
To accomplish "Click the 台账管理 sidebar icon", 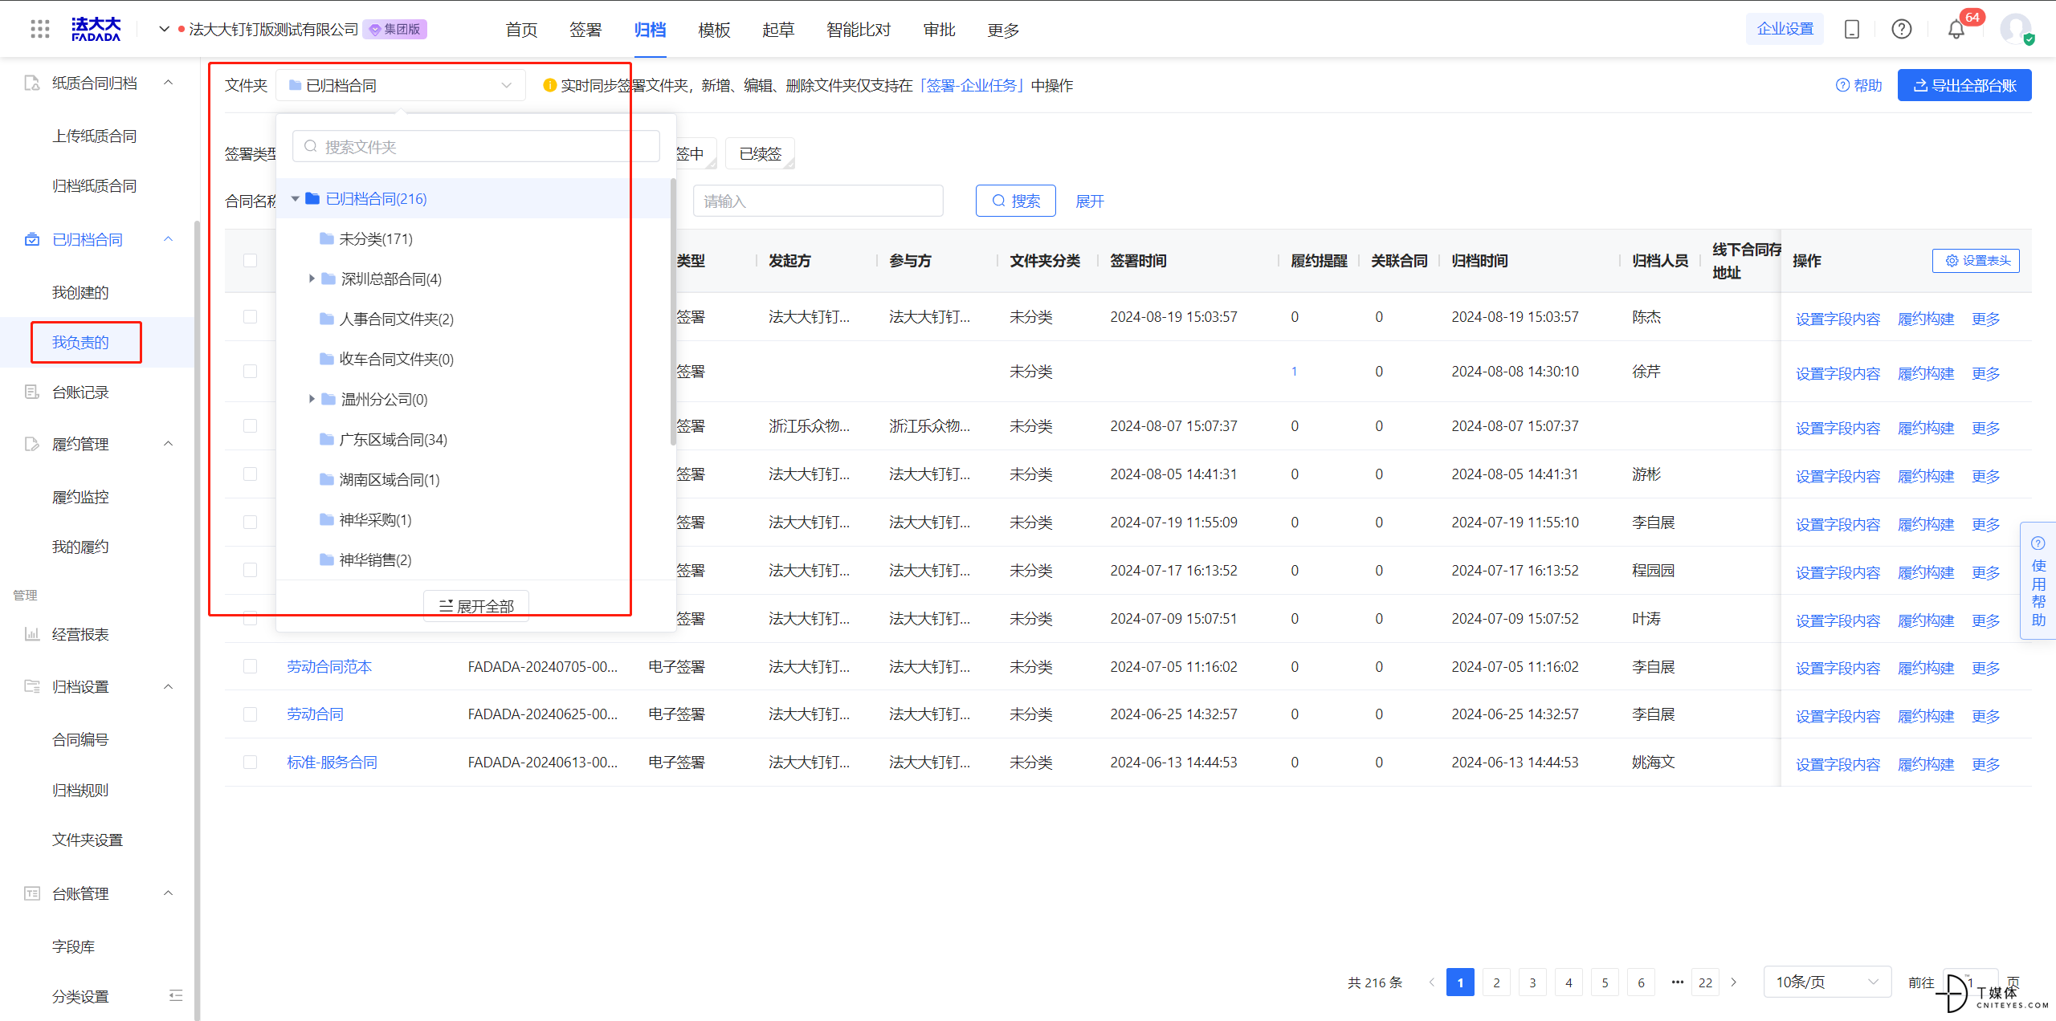I will point(32,893).
